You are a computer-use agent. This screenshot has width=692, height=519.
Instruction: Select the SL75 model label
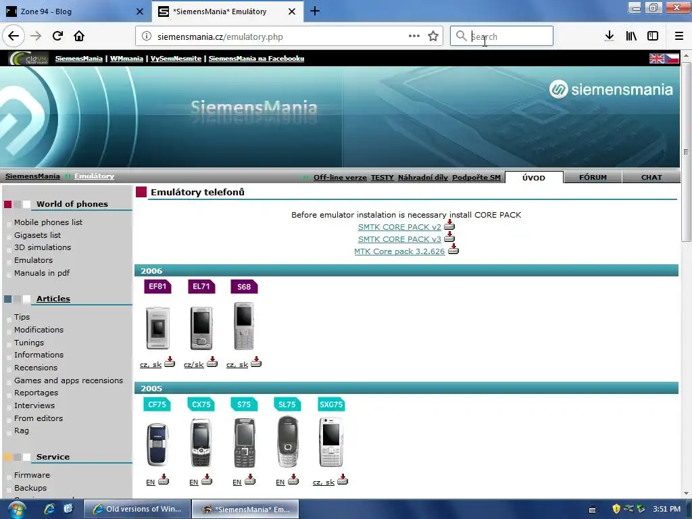[287, 404]
